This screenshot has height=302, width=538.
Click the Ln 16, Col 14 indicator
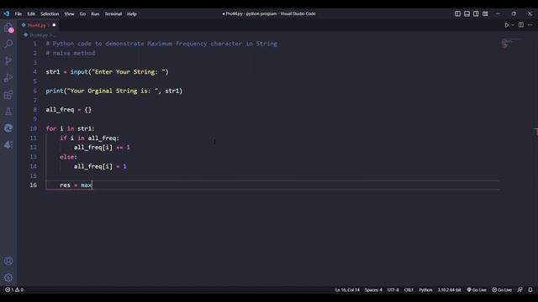[x=347, y=289]
